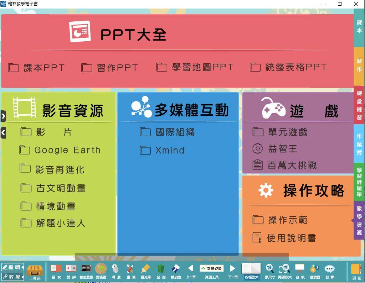
Task: Select the 畫筆 pen tool
Action: click(x=130, y=272)
